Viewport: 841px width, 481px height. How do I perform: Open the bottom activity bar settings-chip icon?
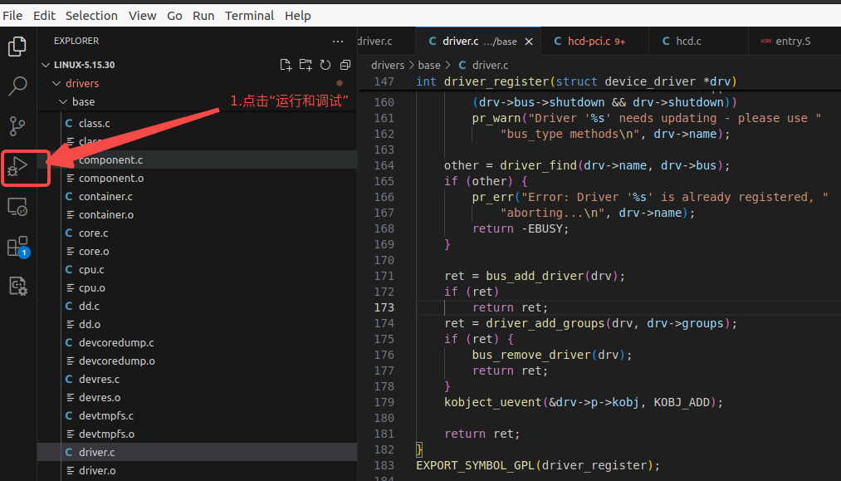coord(17,286)
